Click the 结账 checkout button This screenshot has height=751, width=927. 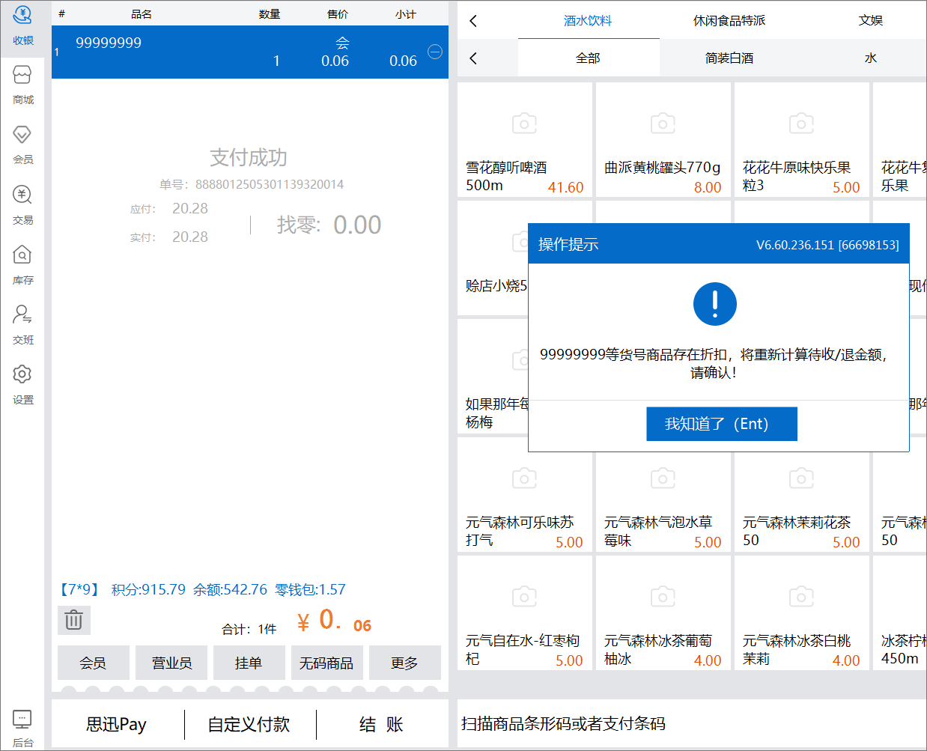(x=382, y=724)
